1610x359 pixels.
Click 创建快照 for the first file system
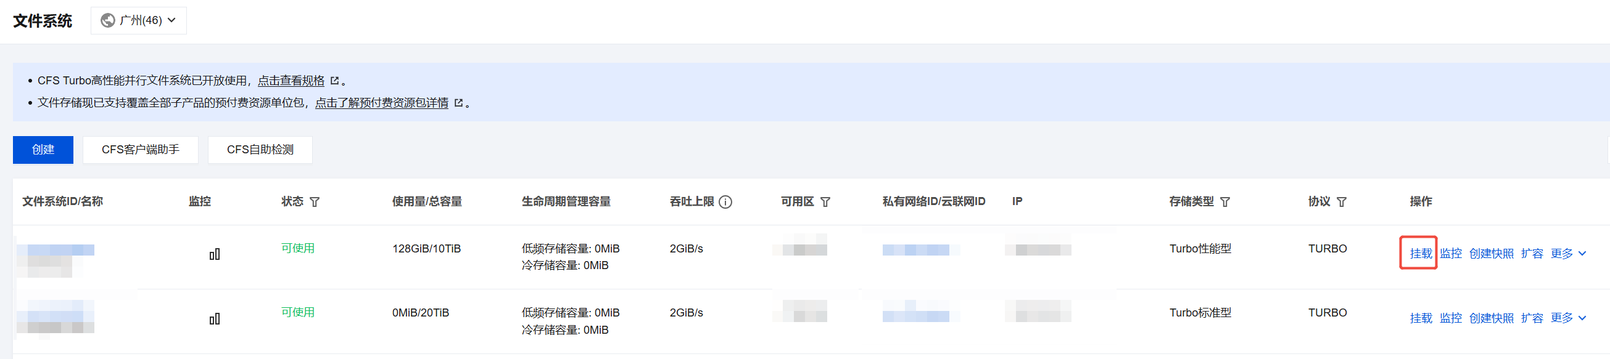(1490, 254)
